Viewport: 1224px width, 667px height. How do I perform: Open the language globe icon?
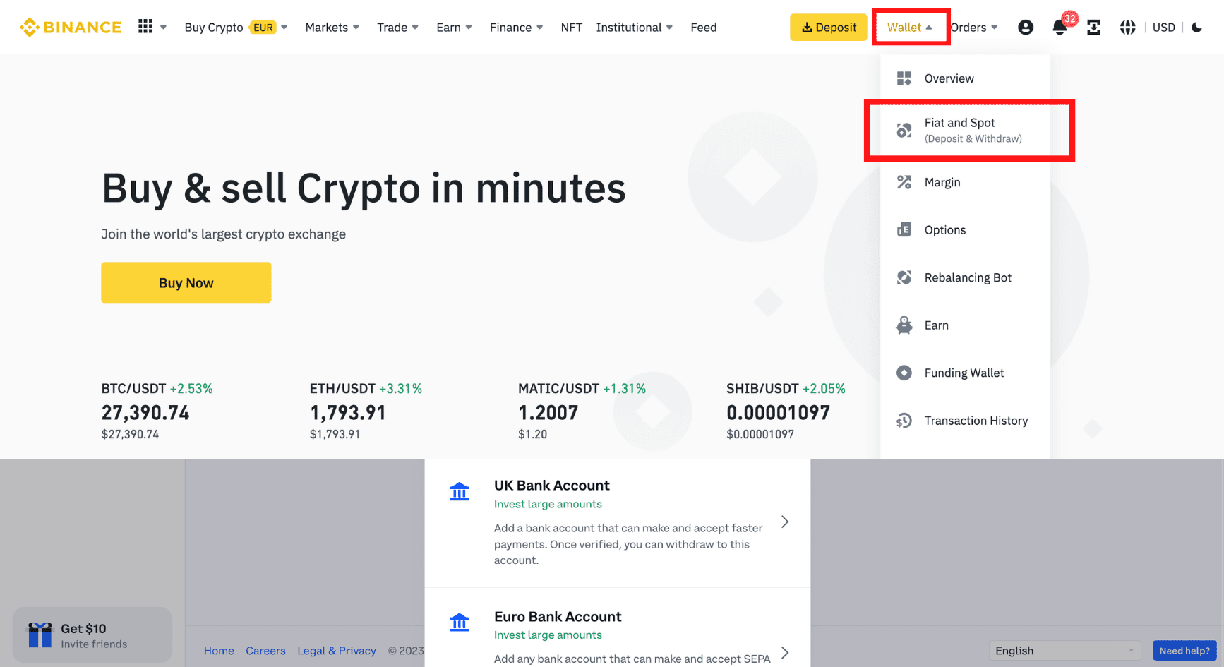1127,27
